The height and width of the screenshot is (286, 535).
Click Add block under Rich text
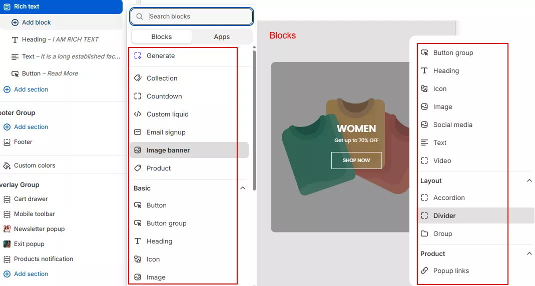[36, 22]
